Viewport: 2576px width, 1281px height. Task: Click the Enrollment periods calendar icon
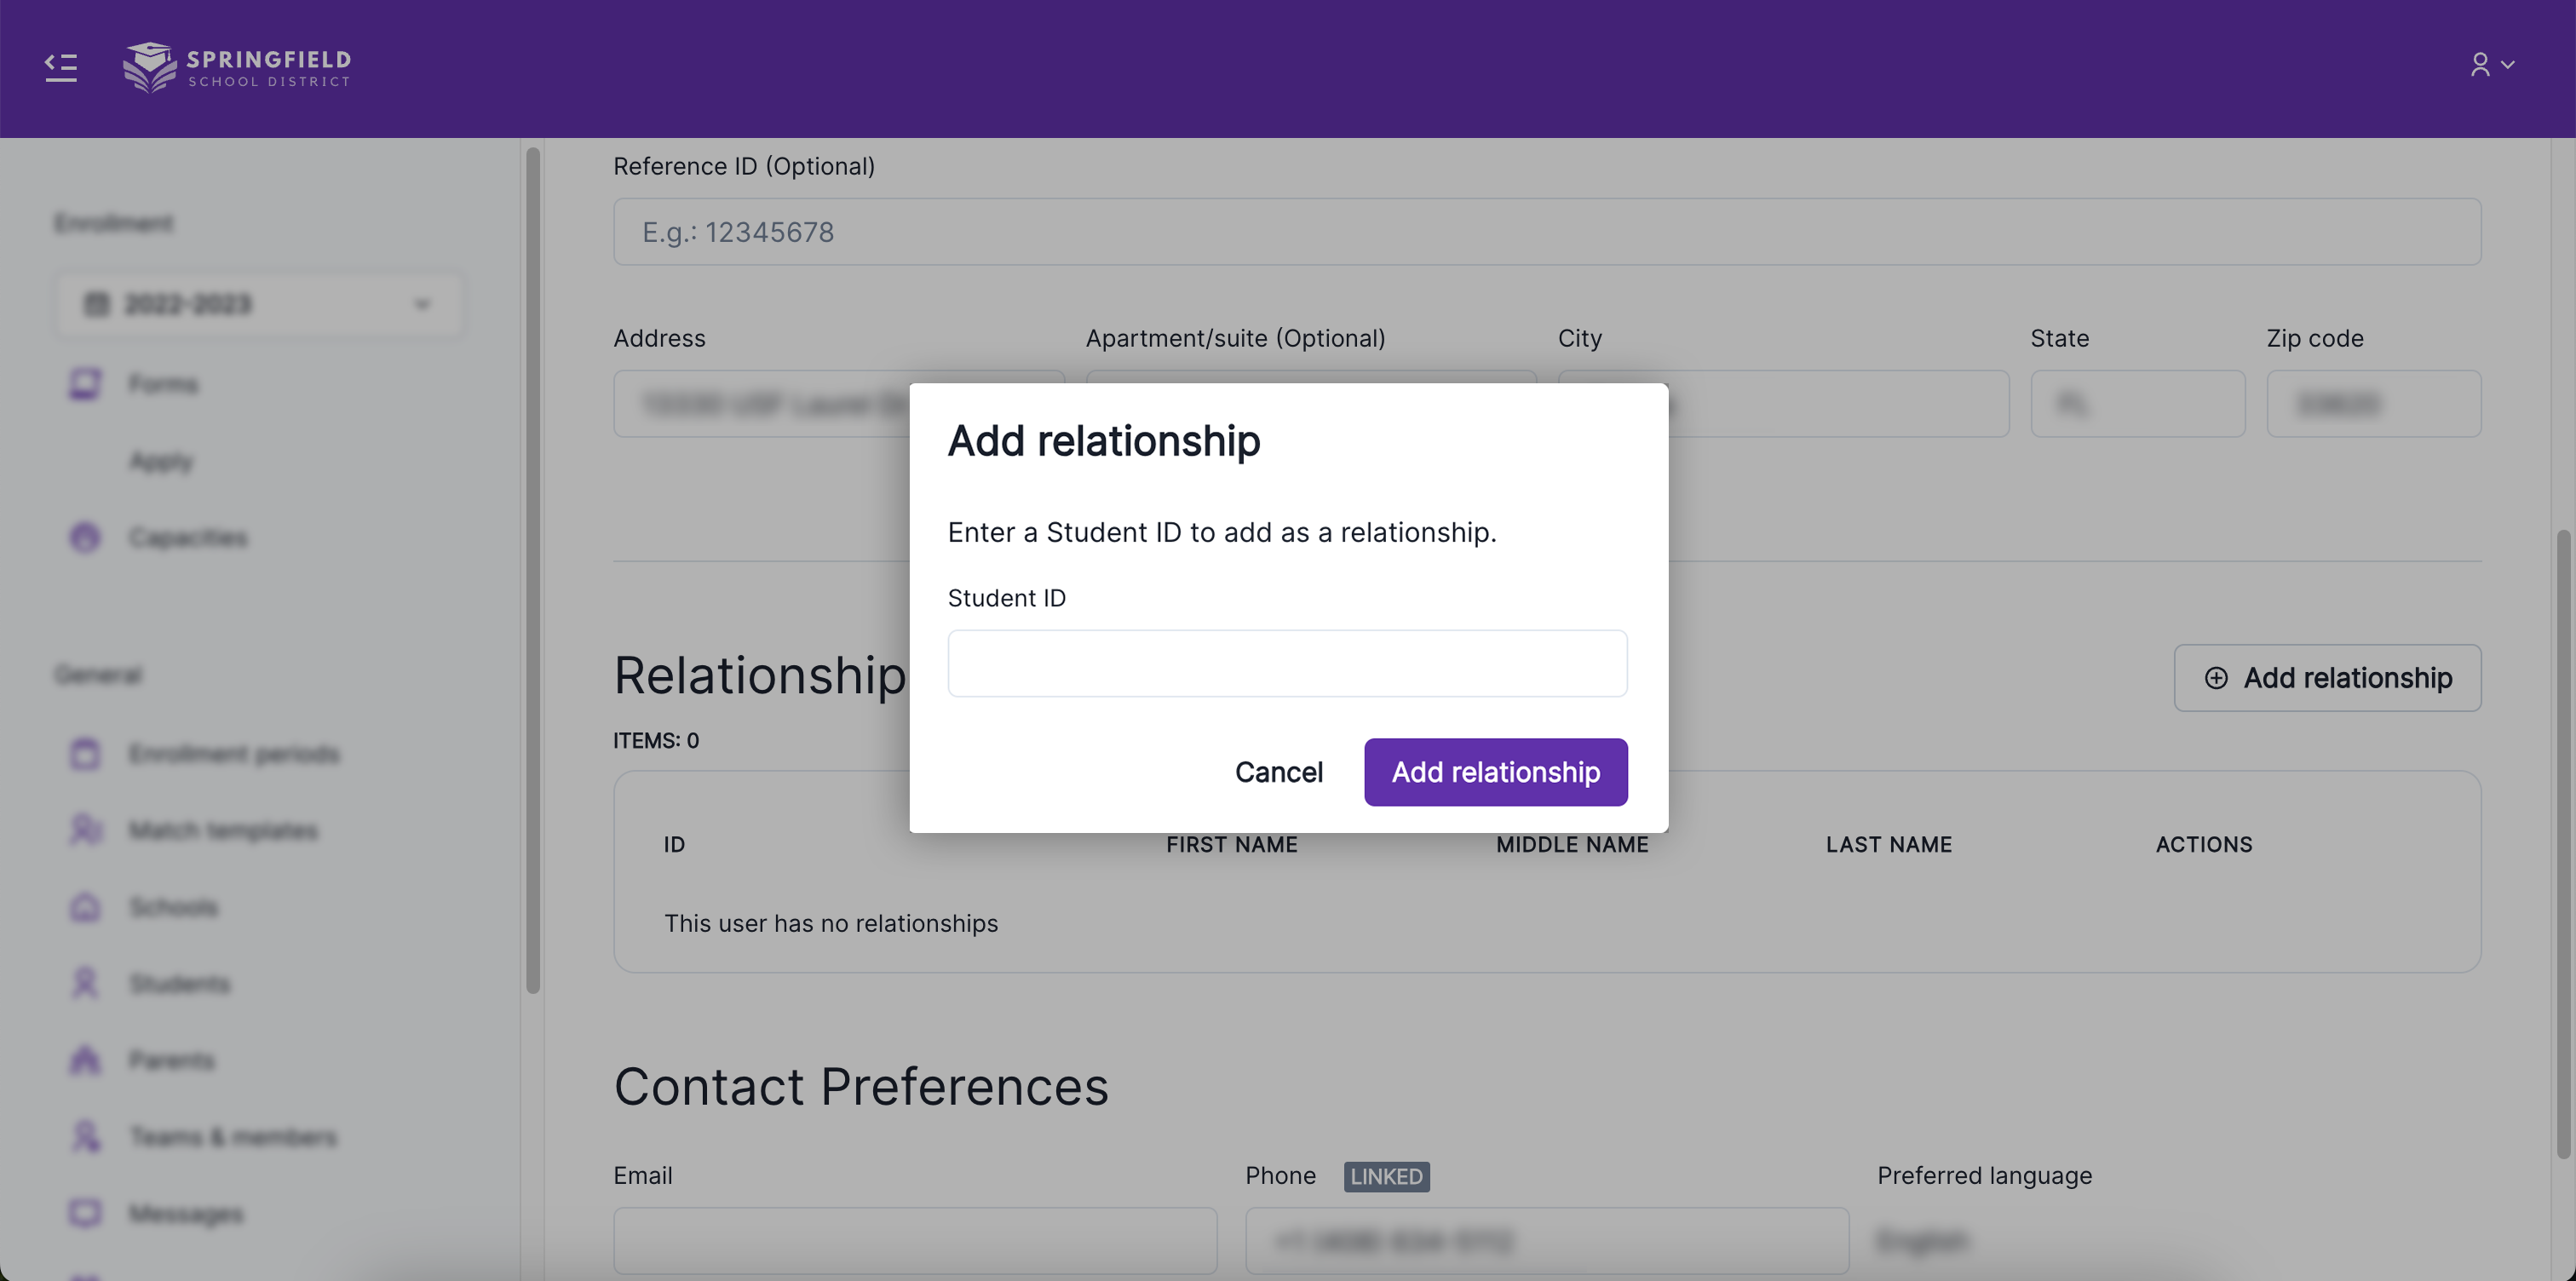[85, 754]
